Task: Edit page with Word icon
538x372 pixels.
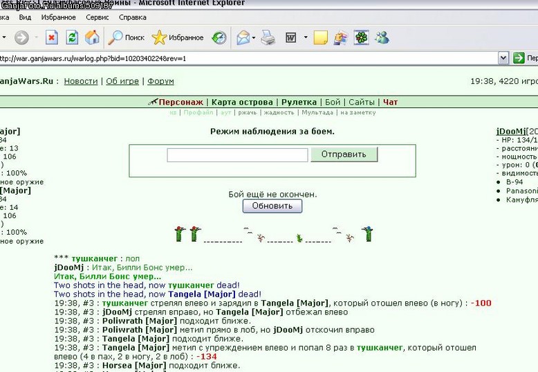Action: pos(290,37)
